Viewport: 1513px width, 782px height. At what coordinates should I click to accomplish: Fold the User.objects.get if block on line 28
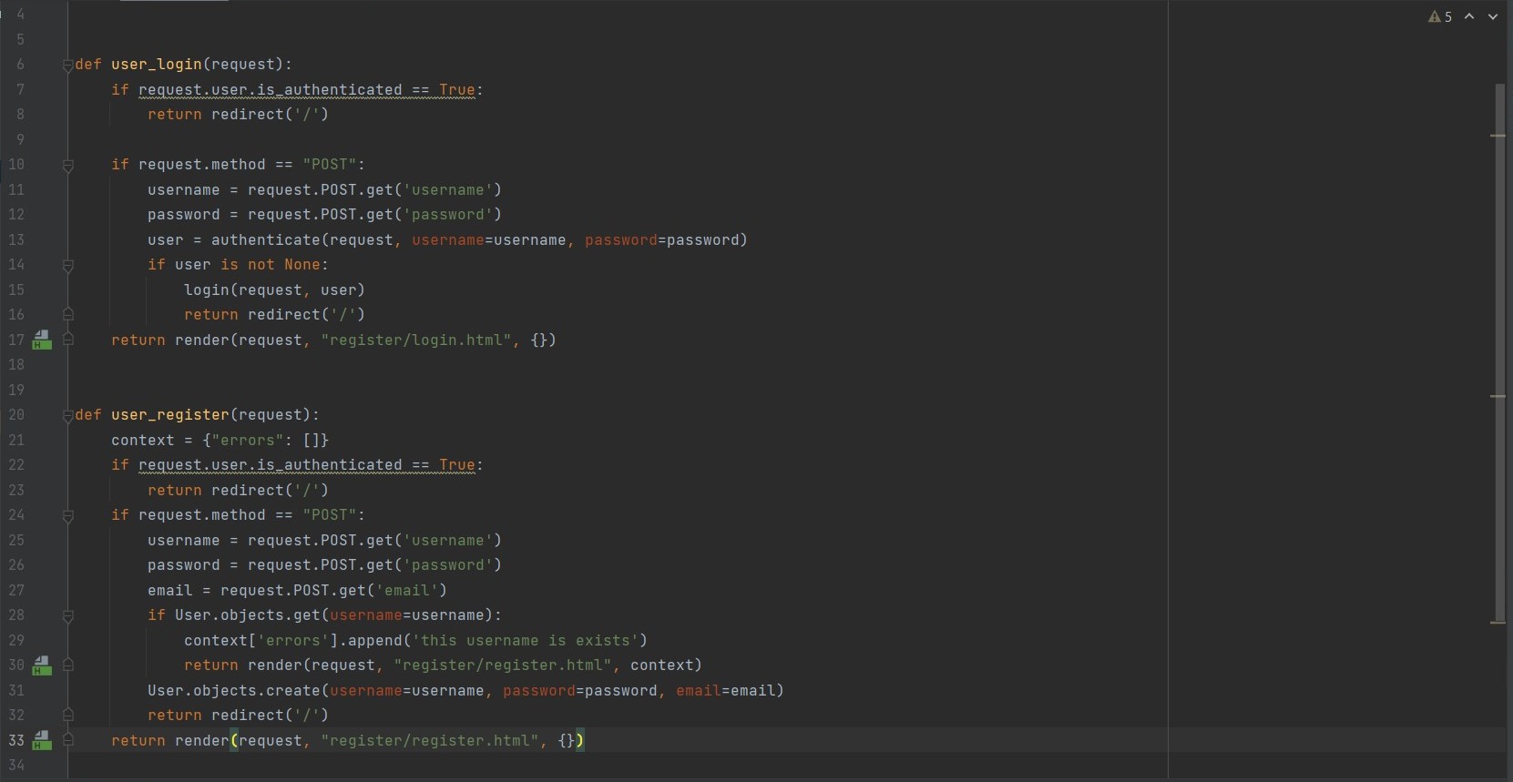tap(67, 616)
